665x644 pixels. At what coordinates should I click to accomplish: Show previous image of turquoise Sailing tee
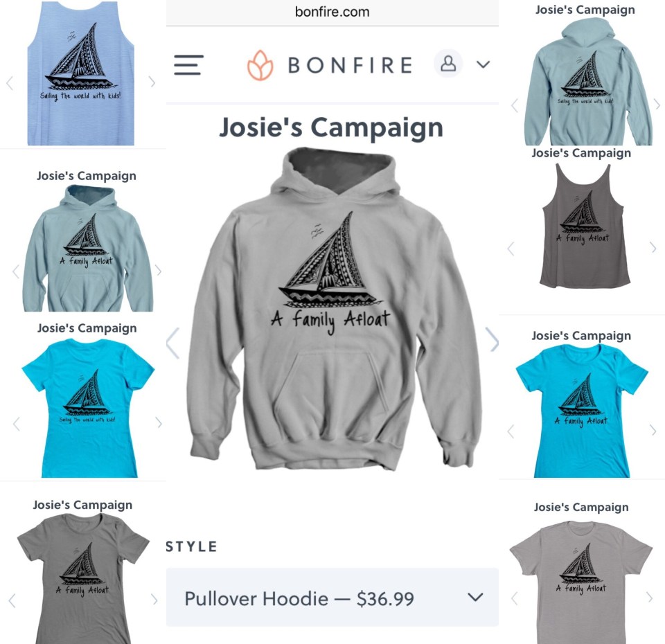17,424
